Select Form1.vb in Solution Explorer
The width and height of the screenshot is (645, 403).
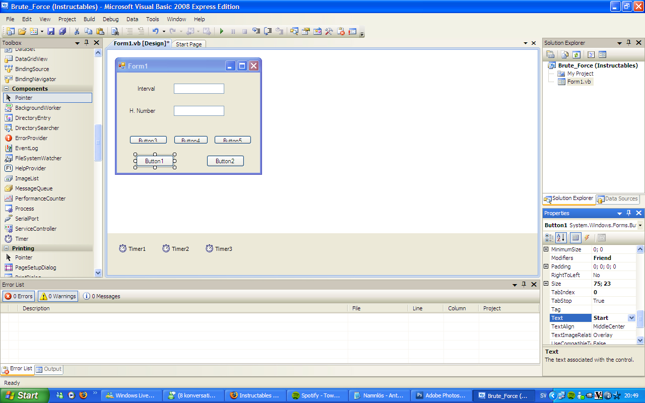579,82
